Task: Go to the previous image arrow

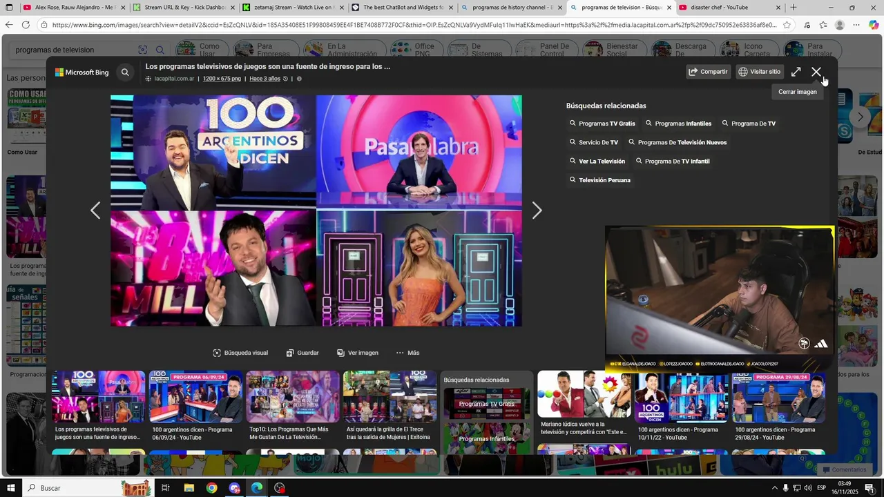Action: (95, 211)
